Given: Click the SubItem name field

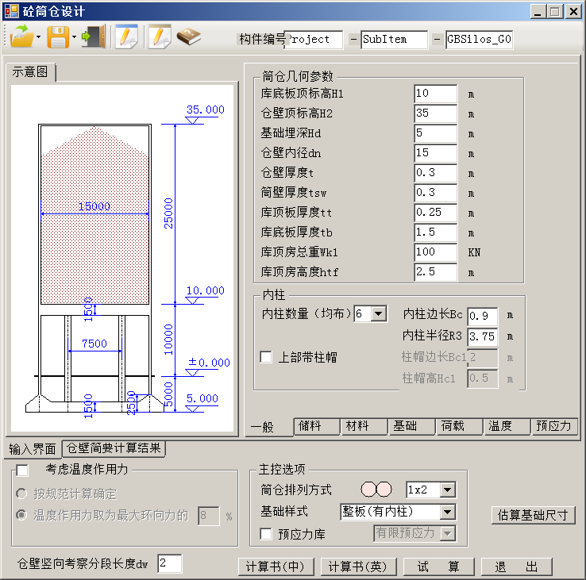Looking at the screenshot, I should coord(395,40).
